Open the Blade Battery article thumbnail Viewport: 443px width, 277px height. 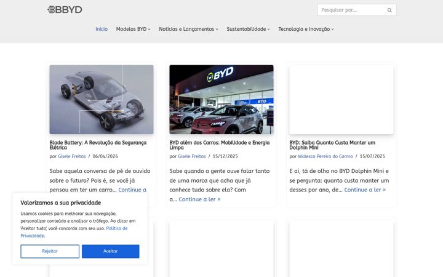[x=102, y=100]
